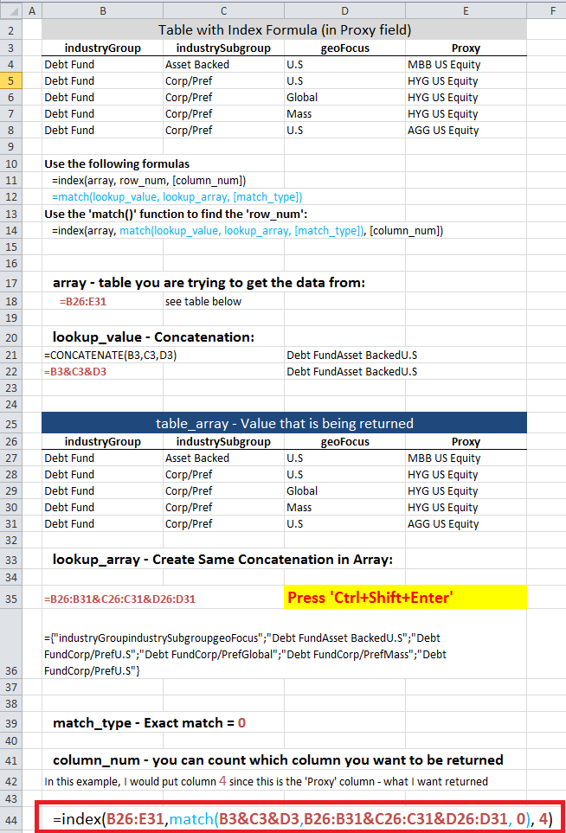566x833 pixels.
Task: Click the 'column_num' heading in row 41
Action: tap(278, 760)
